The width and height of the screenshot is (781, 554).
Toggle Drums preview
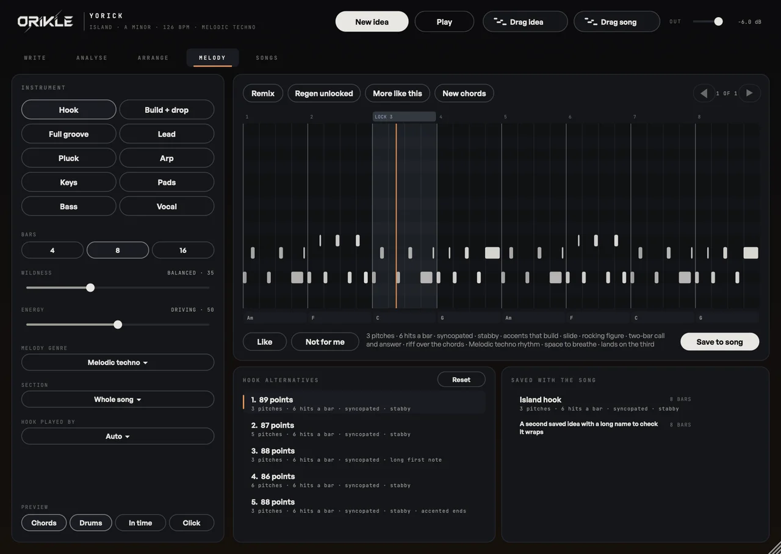tap(91, 523)
